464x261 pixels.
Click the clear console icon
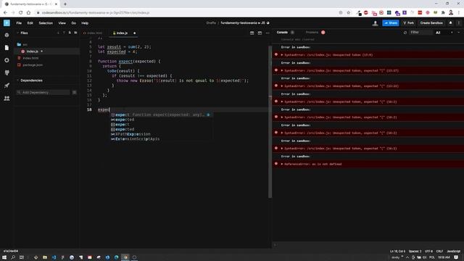click(405, 33)
